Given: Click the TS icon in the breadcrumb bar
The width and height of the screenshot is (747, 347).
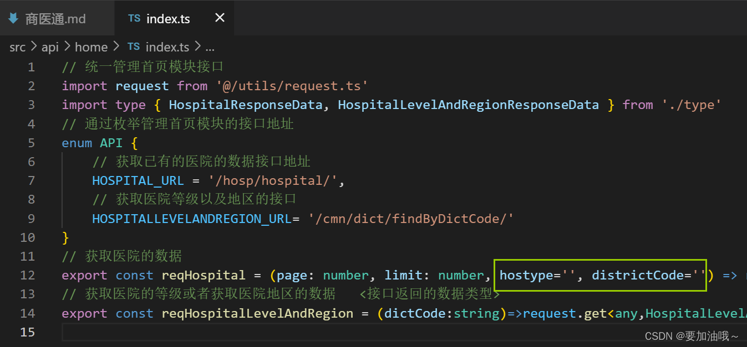Looking at the screenshot, I should click(133, 46).
